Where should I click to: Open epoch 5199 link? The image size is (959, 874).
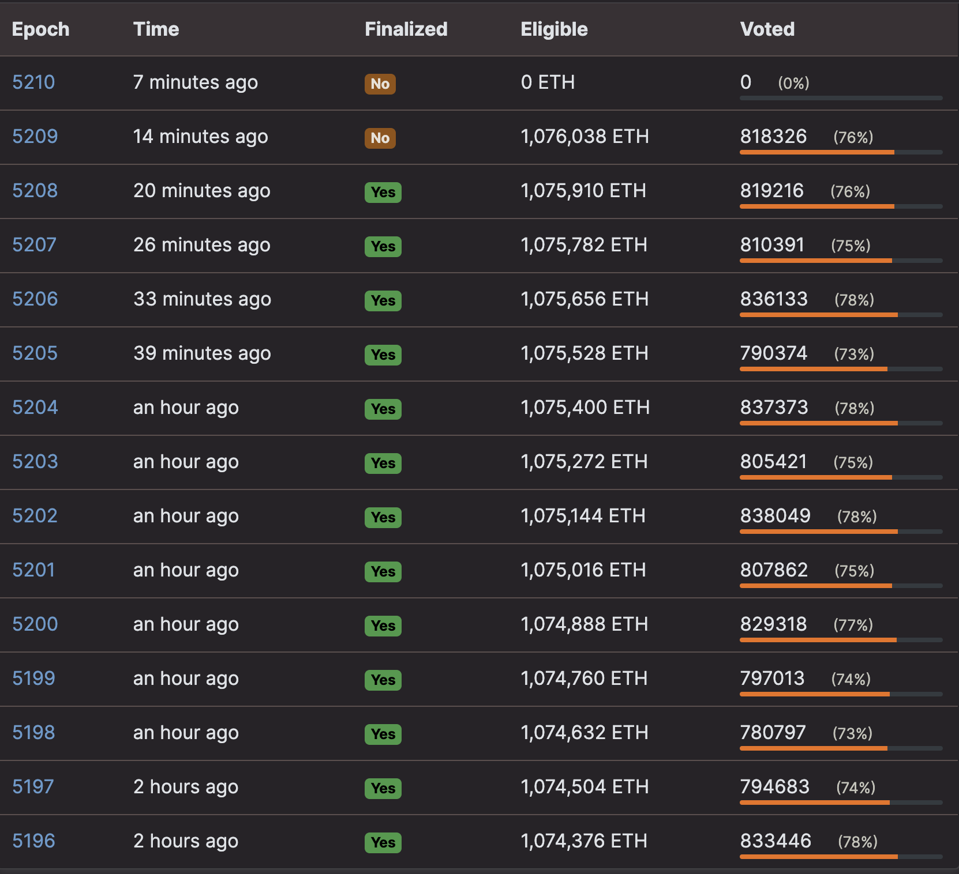(33, 679)
